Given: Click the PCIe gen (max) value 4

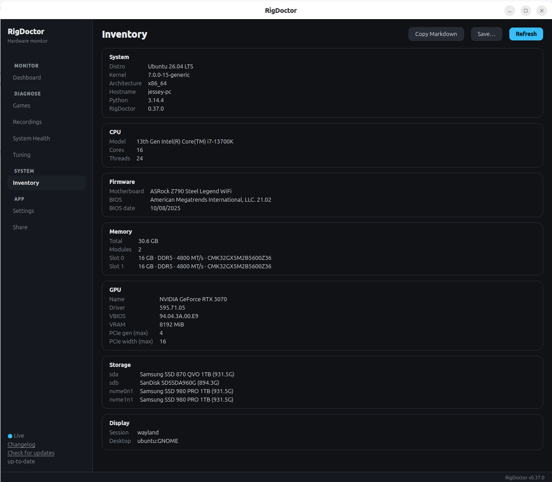Looking at the screenshot, I should point(161,333).
